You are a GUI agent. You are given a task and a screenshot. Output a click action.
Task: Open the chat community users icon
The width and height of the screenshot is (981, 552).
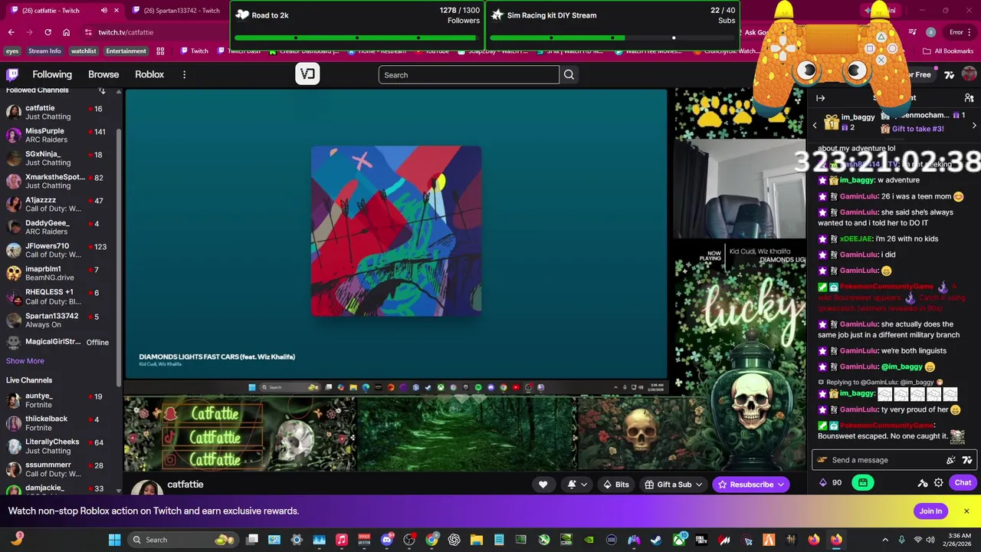[x=969, y=98]
